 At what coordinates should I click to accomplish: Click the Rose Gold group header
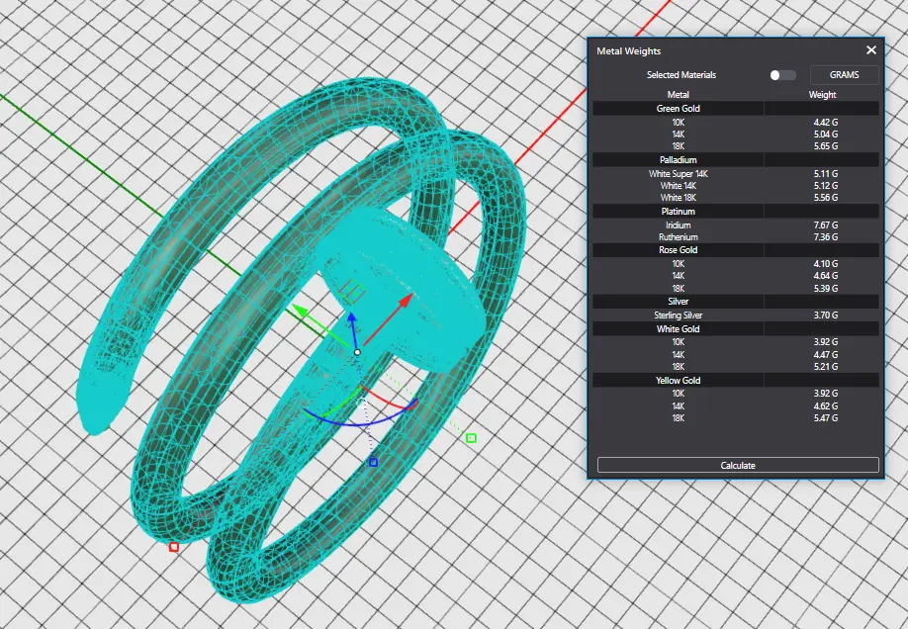[678, 250]
